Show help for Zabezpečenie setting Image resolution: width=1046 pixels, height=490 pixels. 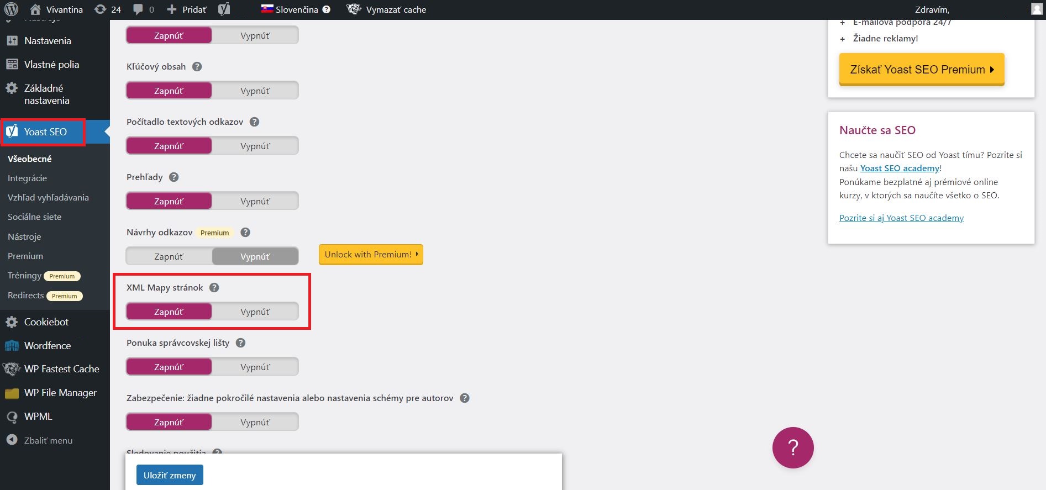pos(465,398)
